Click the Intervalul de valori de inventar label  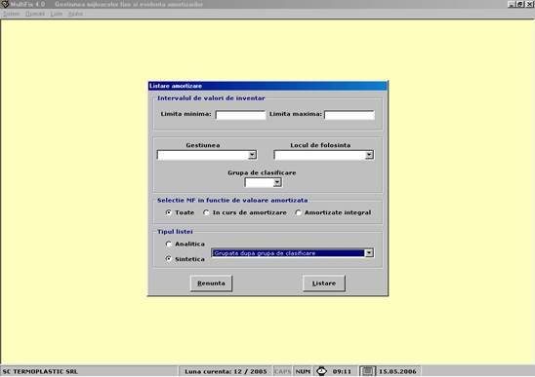tap(211, 98)
